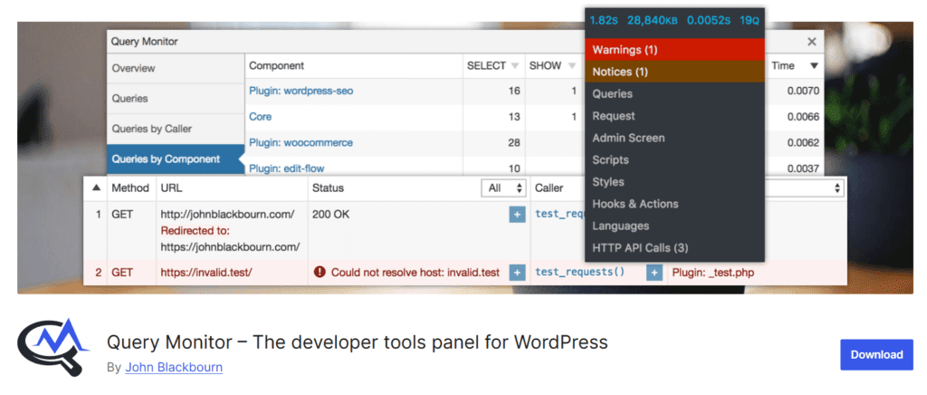Image resolution: width=927 pixels, height=395 pixels.
Task: Click the http://johnblackbourn.com/ URL text
Action: [x=227, y=215]
